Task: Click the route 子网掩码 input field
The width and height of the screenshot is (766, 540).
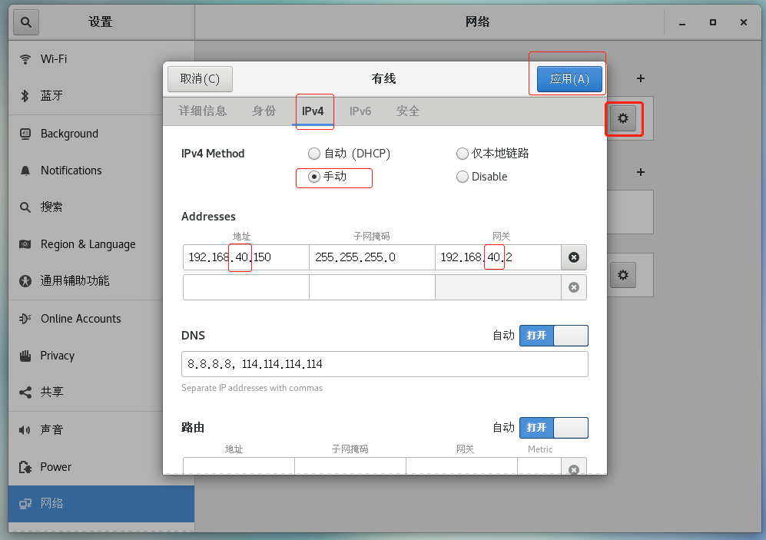Action: 350,466
